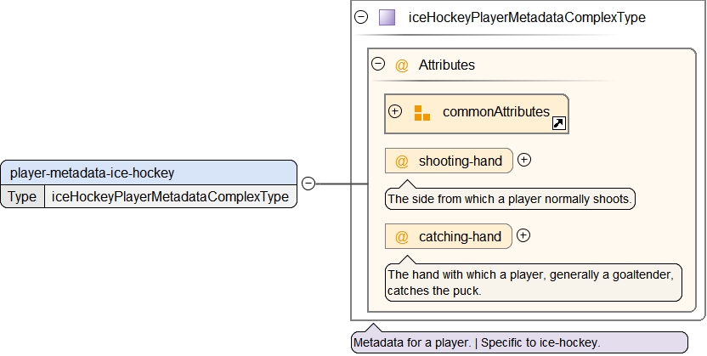This screenshot has height=356, width=707.
Task: Click the arrow reference icon on commonAttributes
Action: (558, 124)
